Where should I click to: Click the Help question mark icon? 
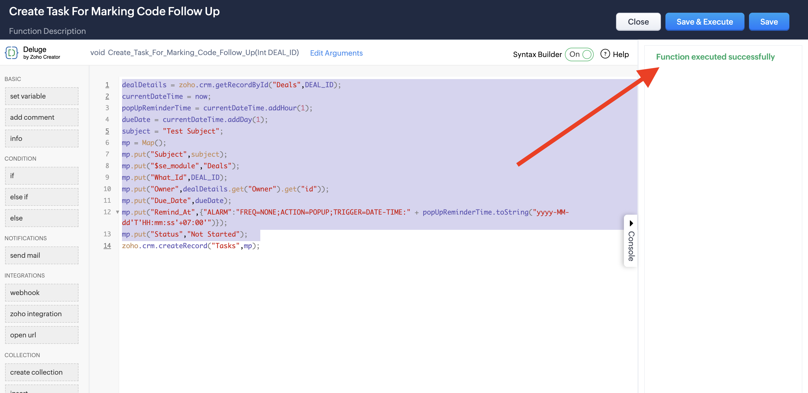pos(605,54)
